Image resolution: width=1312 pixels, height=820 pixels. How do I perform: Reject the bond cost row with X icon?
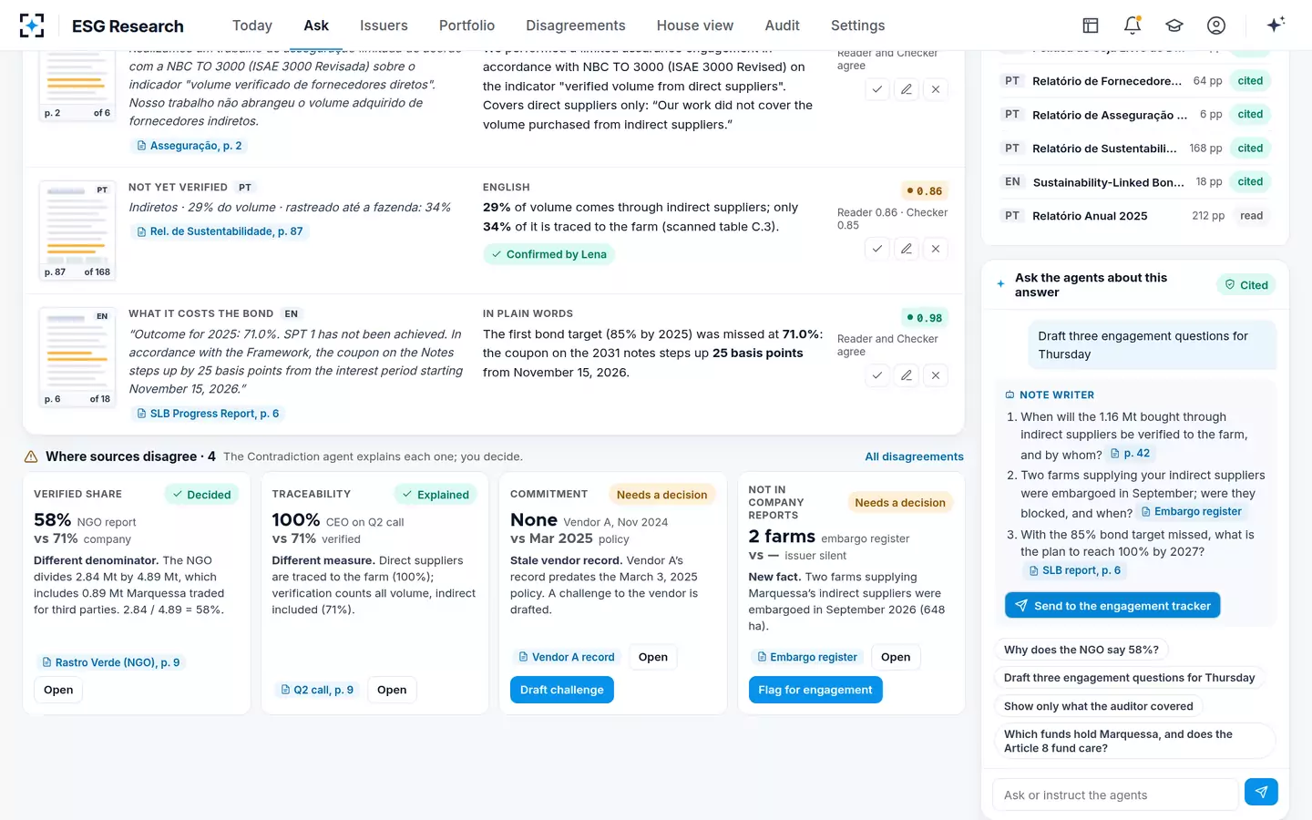[936, 375]
